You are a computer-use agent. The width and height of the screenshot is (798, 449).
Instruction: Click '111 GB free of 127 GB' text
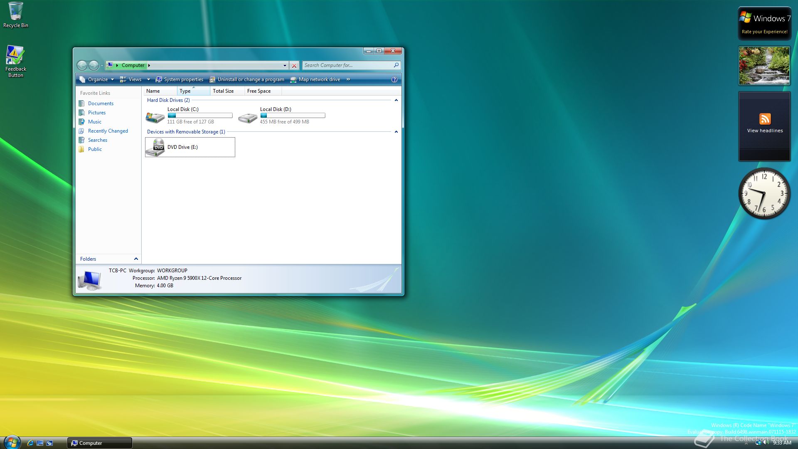coord(190,122)
